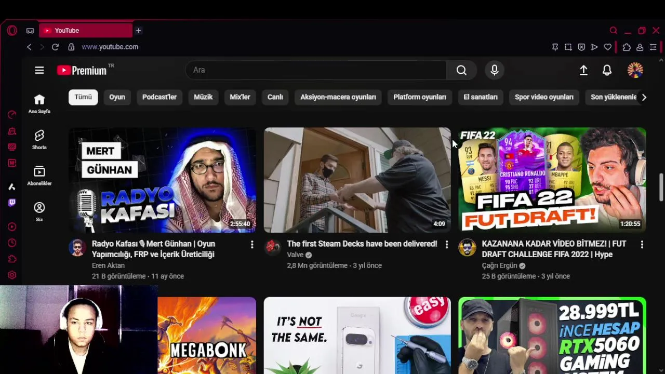The height and width of the screenshot is (374, 665).
Task: Open Aria AI icon in sidebar
Action: (x=12, y=186)
